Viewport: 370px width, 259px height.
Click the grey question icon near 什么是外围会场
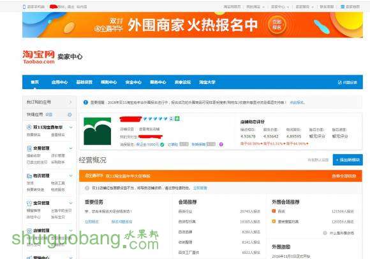(x=325, y=233)
